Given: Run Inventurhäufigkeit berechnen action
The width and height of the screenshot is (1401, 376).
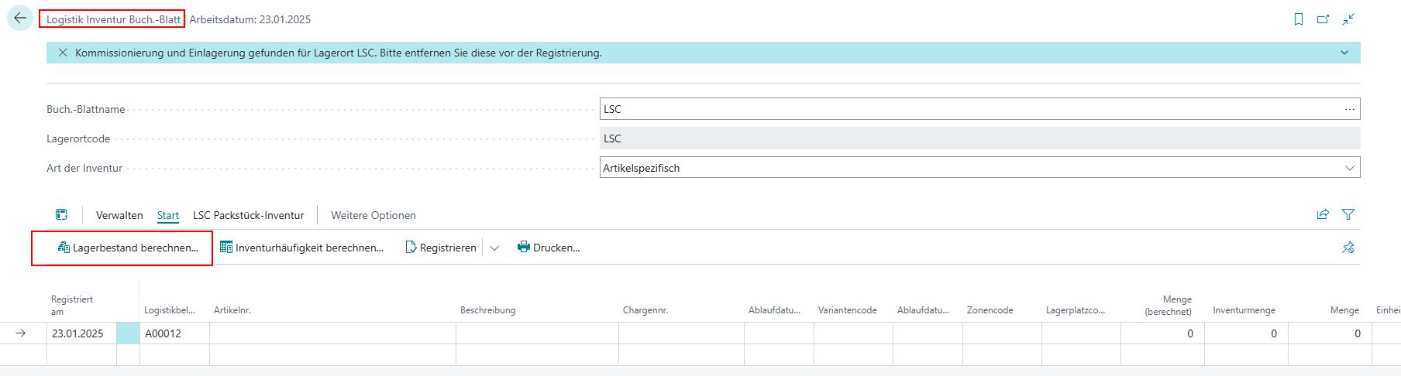Looking at the screenshot, I should (301, 248).
